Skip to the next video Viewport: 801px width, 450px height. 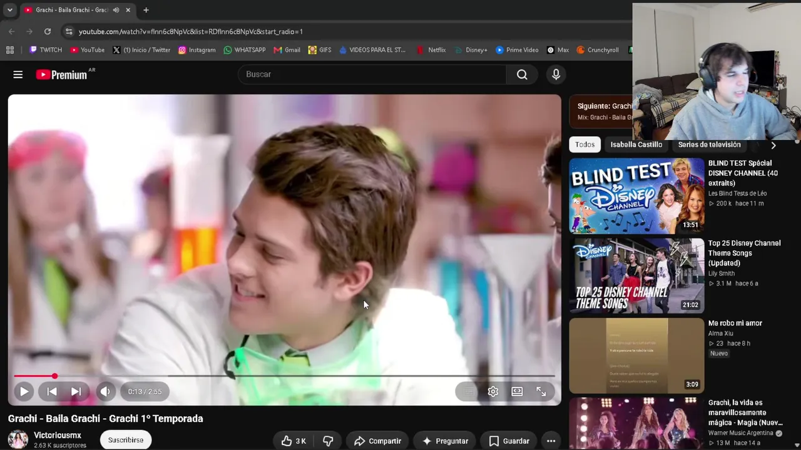pyautogui.click(x=76, y=392)
